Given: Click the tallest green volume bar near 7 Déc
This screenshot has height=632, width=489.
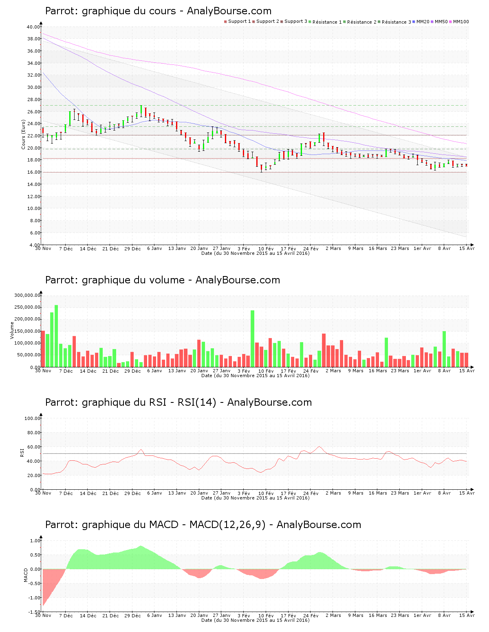Looking at the screenshot, I should tap(56, 336).
